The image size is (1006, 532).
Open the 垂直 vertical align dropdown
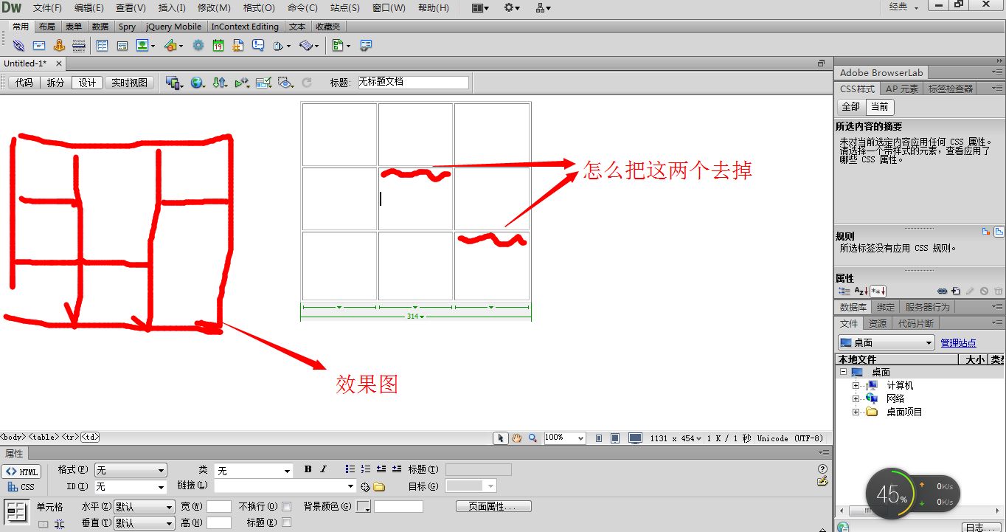point(144,522)
